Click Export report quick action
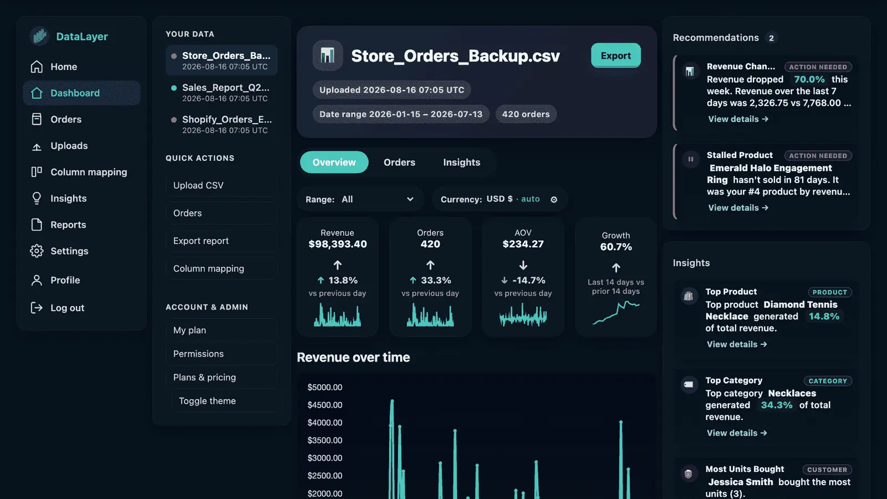The image size is (887, 499). [222, 241]
